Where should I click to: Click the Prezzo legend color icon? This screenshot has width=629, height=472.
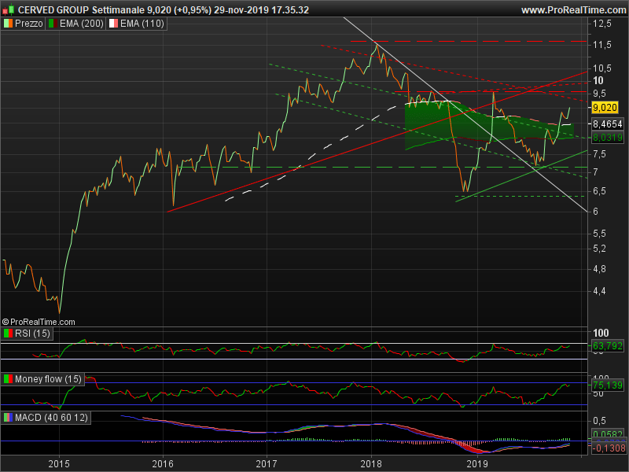point(9,24)
